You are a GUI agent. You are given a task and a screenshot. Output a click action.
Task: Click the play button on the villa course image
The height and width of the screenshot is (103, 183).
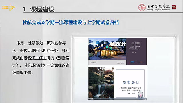click(x=107, y=49)
